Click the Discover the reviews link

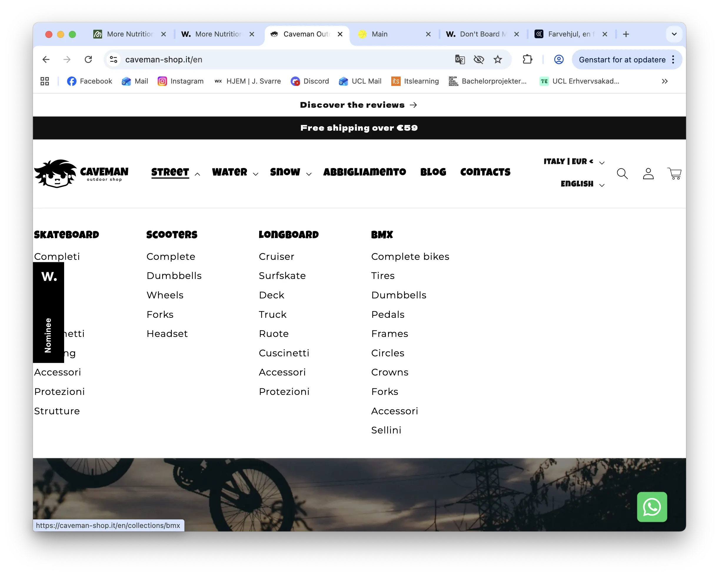coord(359,105)
